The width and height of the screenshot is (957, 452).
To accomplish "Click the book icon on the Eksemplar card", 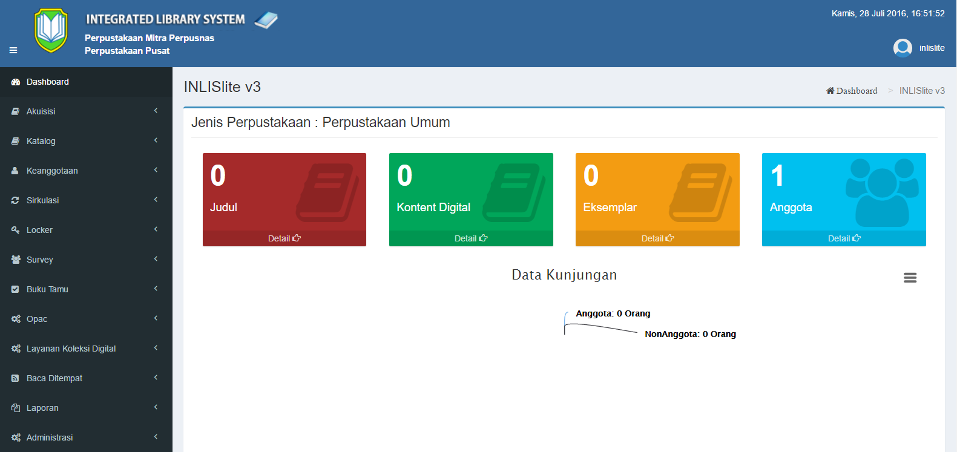I will pos(700,192).
